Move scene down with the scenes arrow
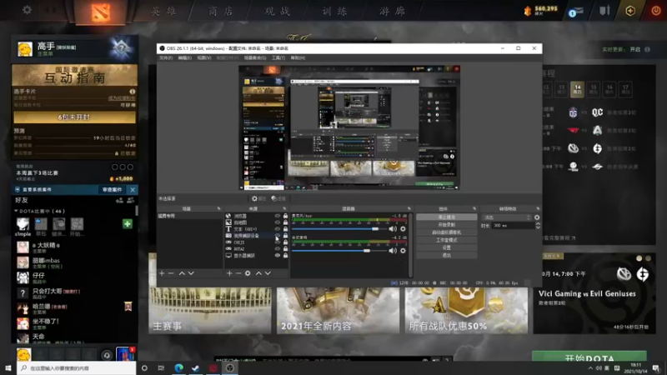Screen dimensions: 667x375 191,273
